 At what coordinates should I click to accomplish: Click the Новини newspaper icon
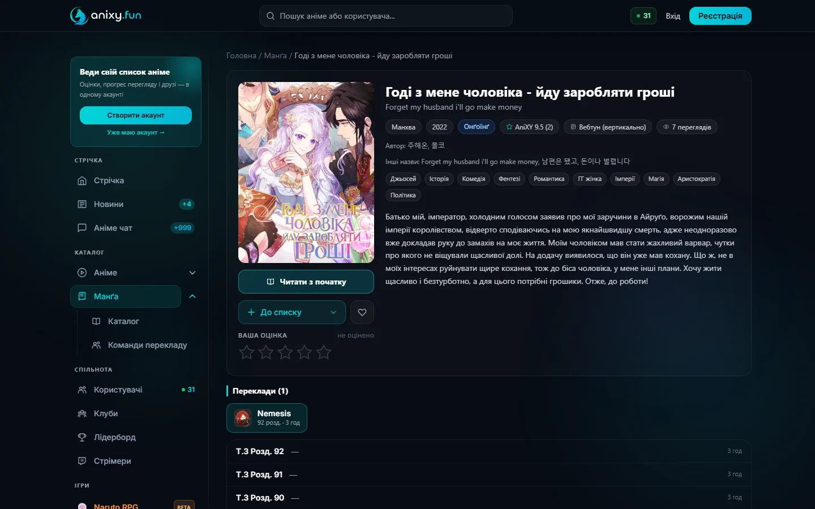(x=82, y=204)
